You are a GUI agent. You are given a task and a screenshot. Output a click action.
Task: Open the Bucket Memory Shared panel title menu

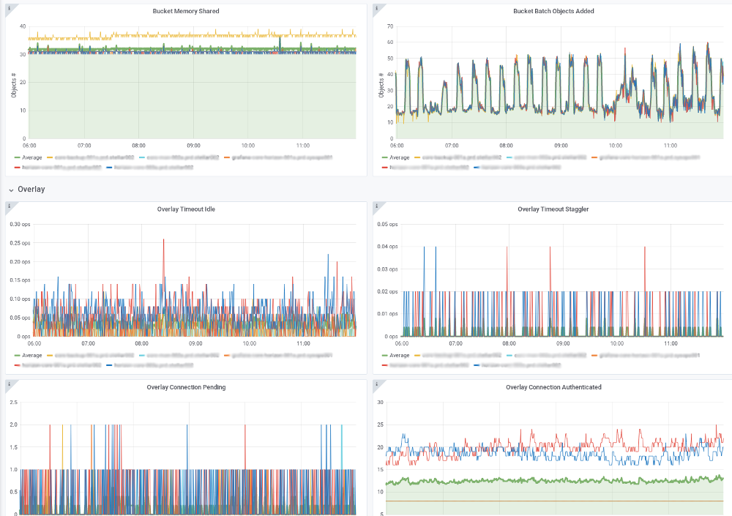[186, 11]
